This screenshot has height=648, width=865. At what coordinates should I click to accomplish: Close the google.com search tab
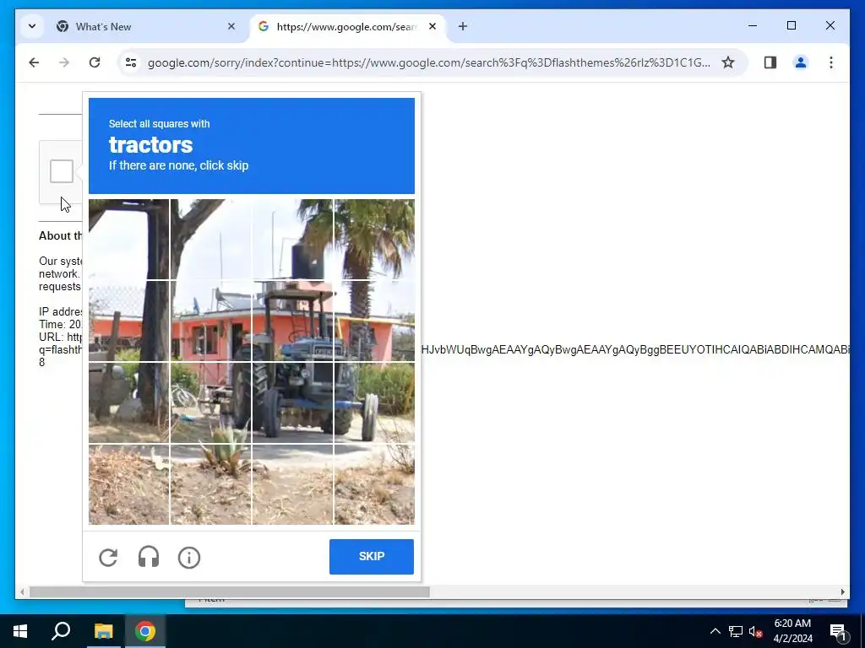(x=432, y=26)
